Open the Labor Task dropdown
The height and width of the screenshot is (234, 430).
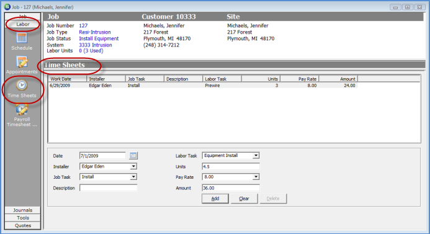pos(256,156)
